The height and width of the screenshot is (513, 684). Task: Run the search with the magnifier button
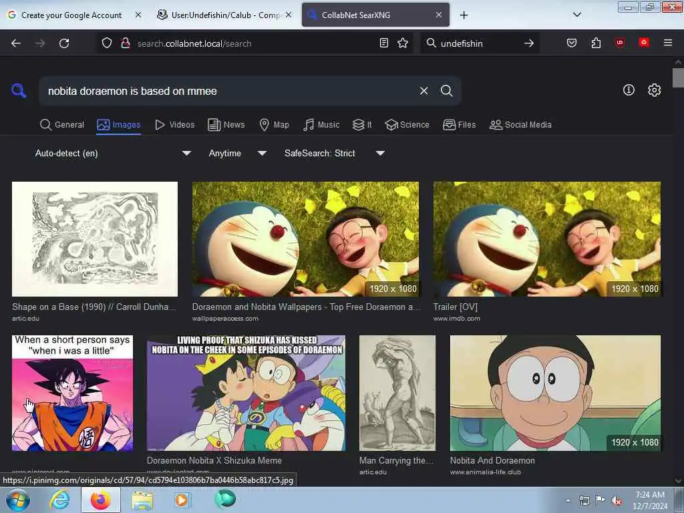pyautogui.click(x=446, y=91)
